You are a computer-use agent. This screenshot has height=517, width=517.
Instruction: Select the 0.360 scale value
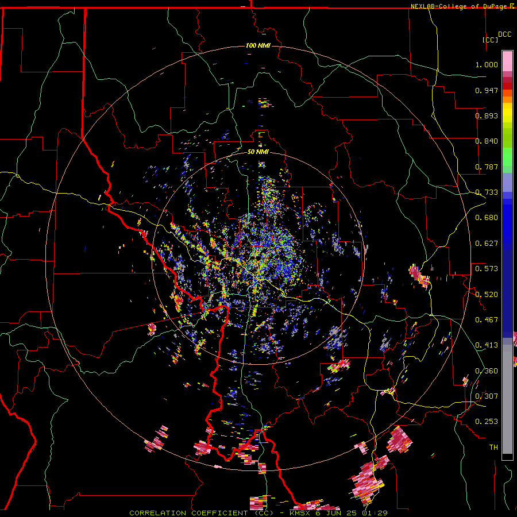click(x=487, y=371)
